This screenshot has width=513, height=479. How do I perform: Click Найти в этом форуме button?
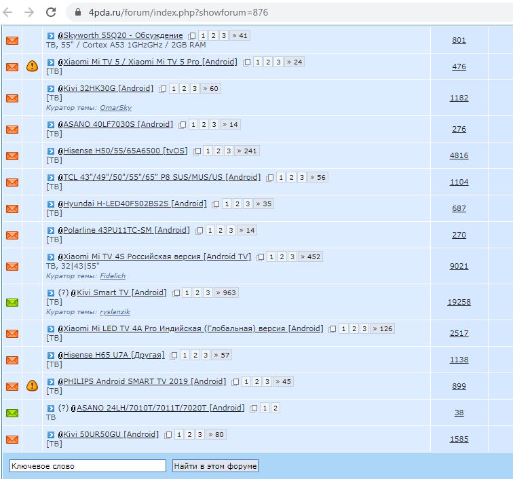pos(215,466)
